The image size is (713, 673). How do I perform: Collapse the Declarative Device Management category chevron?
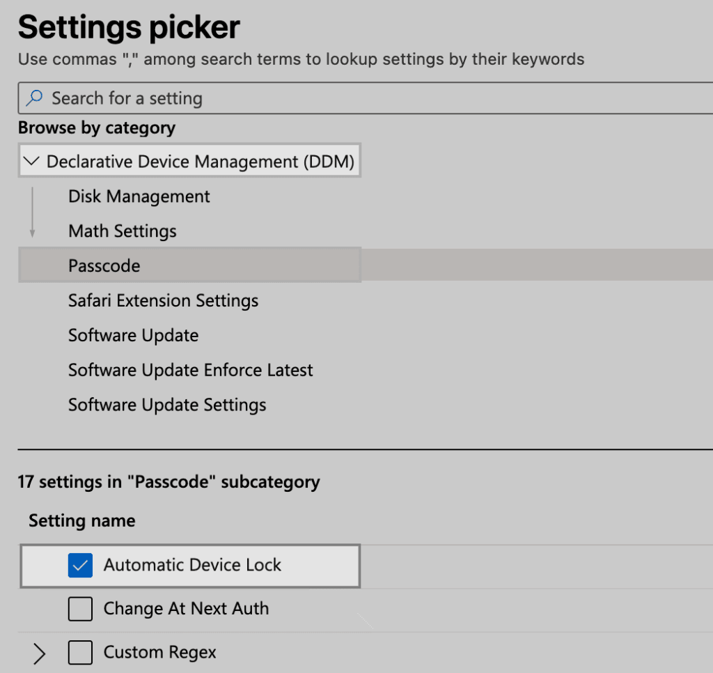coord(31,162)
